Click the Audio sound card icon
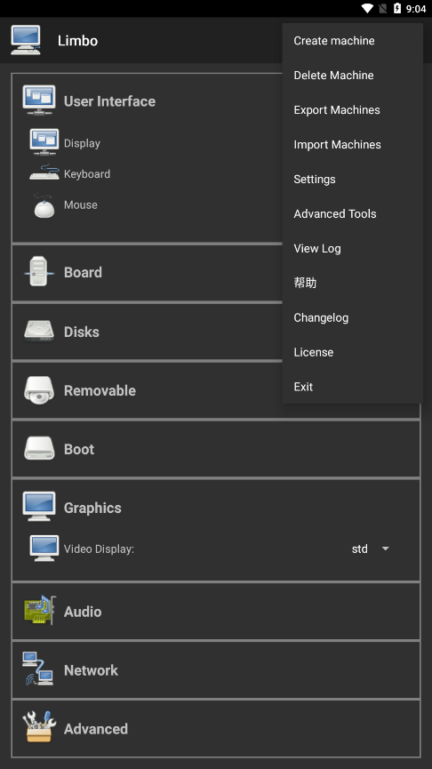Image resolution: width=432 pixels, height=769 pixels. pos(40,611)
